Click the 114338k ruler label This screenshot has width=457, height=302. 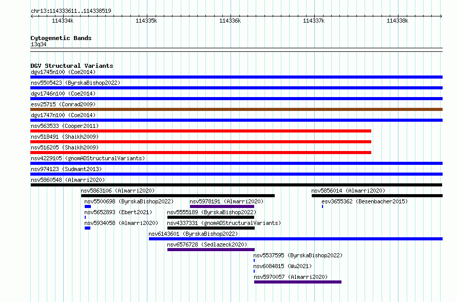[x=397, y=21]
